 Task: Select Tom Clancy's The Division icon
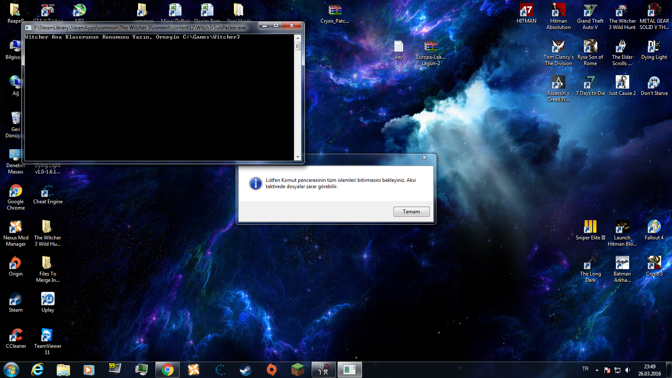click(x=558, y=52)
